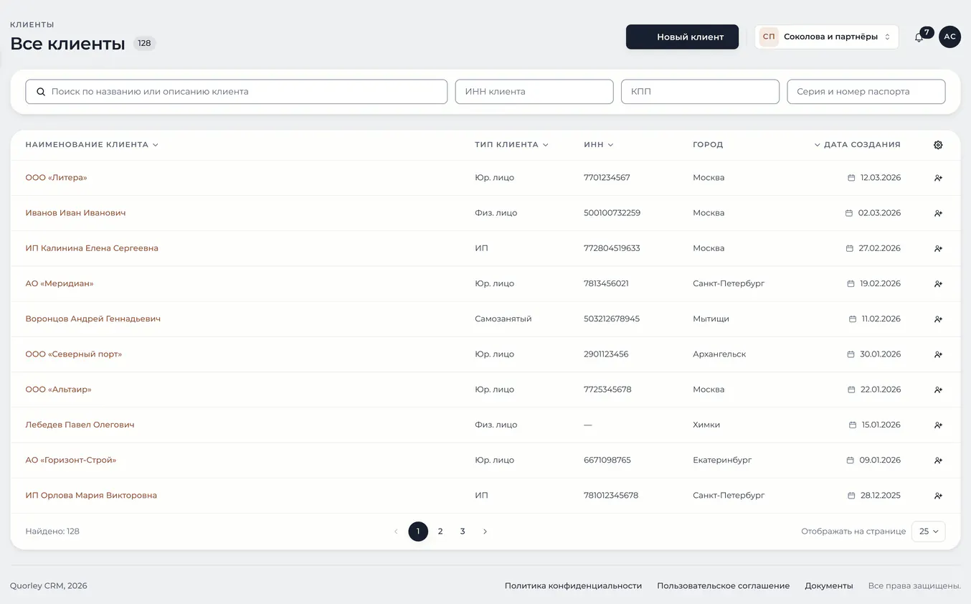Open client ООО «Литера»
Image resolution: width=971 pixels, height=604 pixels.
[56, 178]
